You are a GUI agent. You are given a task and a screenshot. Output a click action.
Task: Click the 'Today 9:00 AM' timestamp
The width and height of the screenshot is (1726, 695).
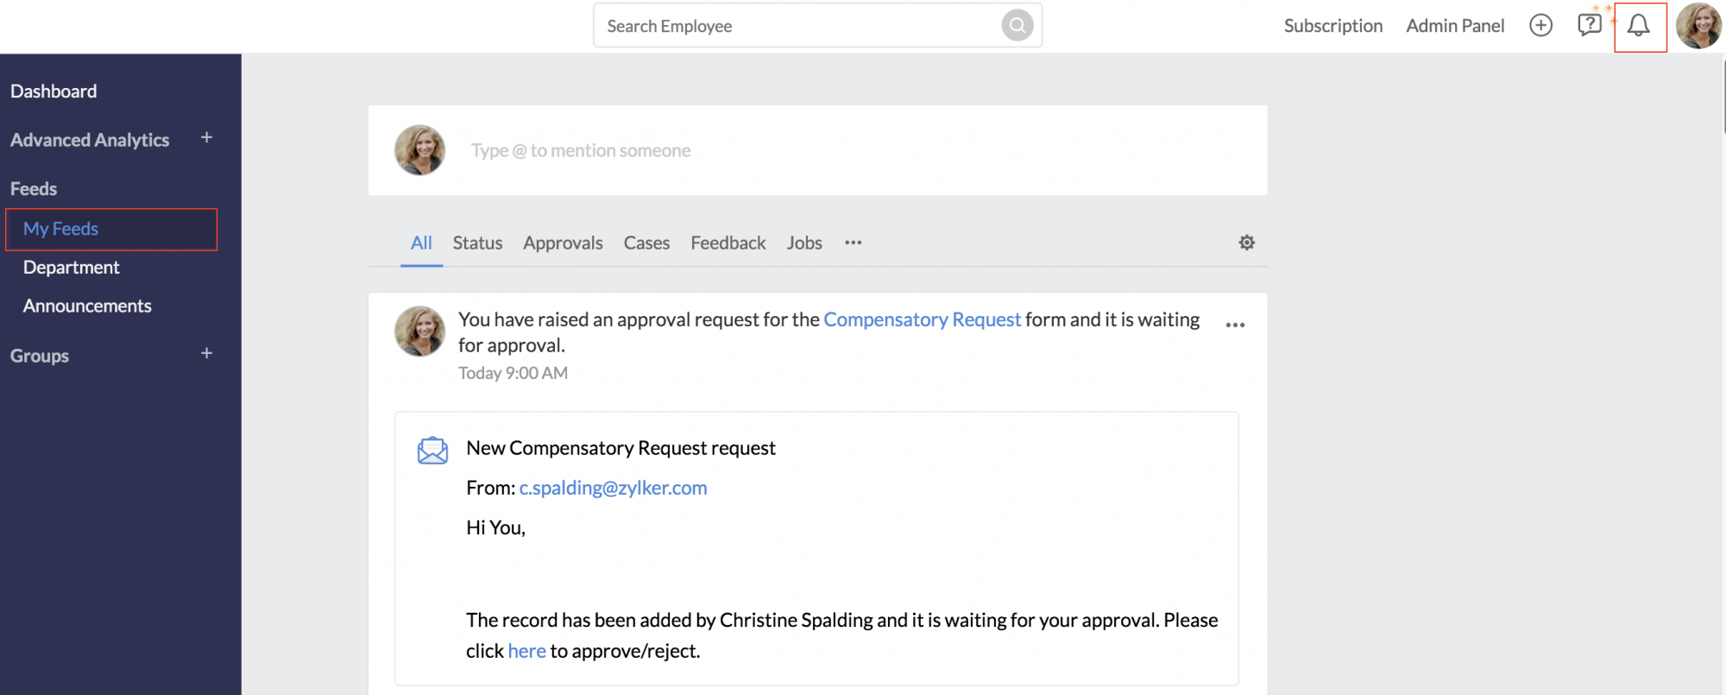513,373
